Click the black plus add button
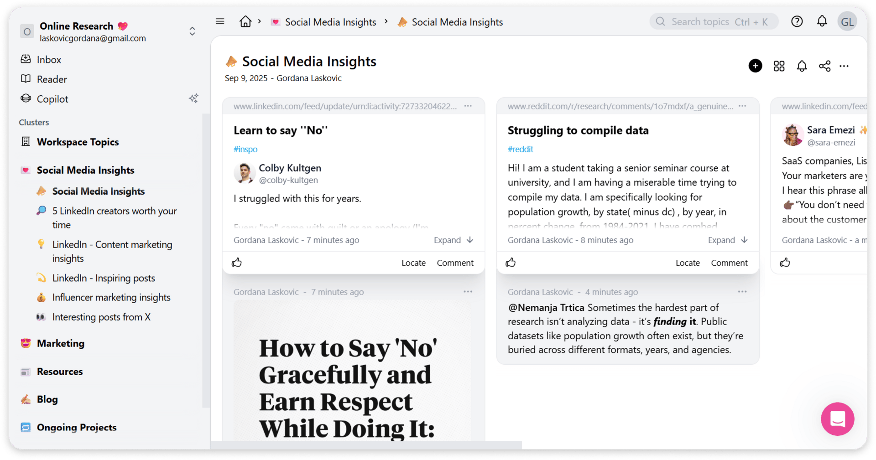Viewport: 876px width, 460px height. point(755,66)
